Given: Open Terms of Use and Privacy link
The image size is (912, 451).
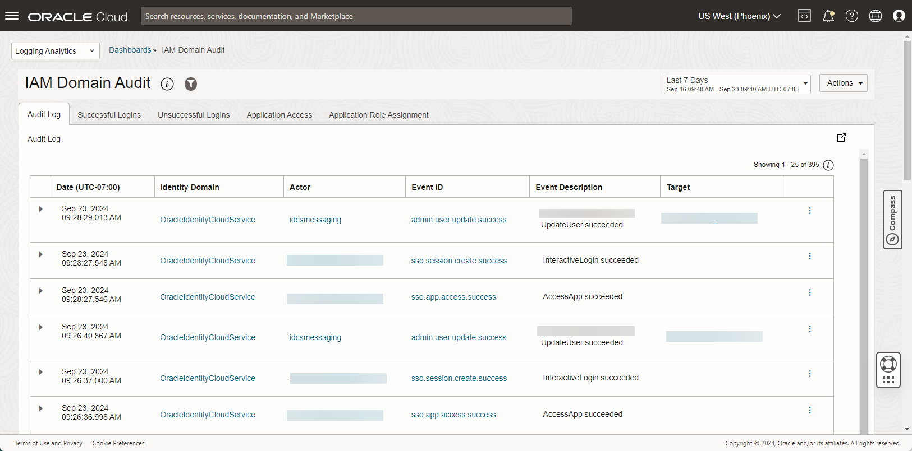Looking at the screenshot, I should 48,443.
